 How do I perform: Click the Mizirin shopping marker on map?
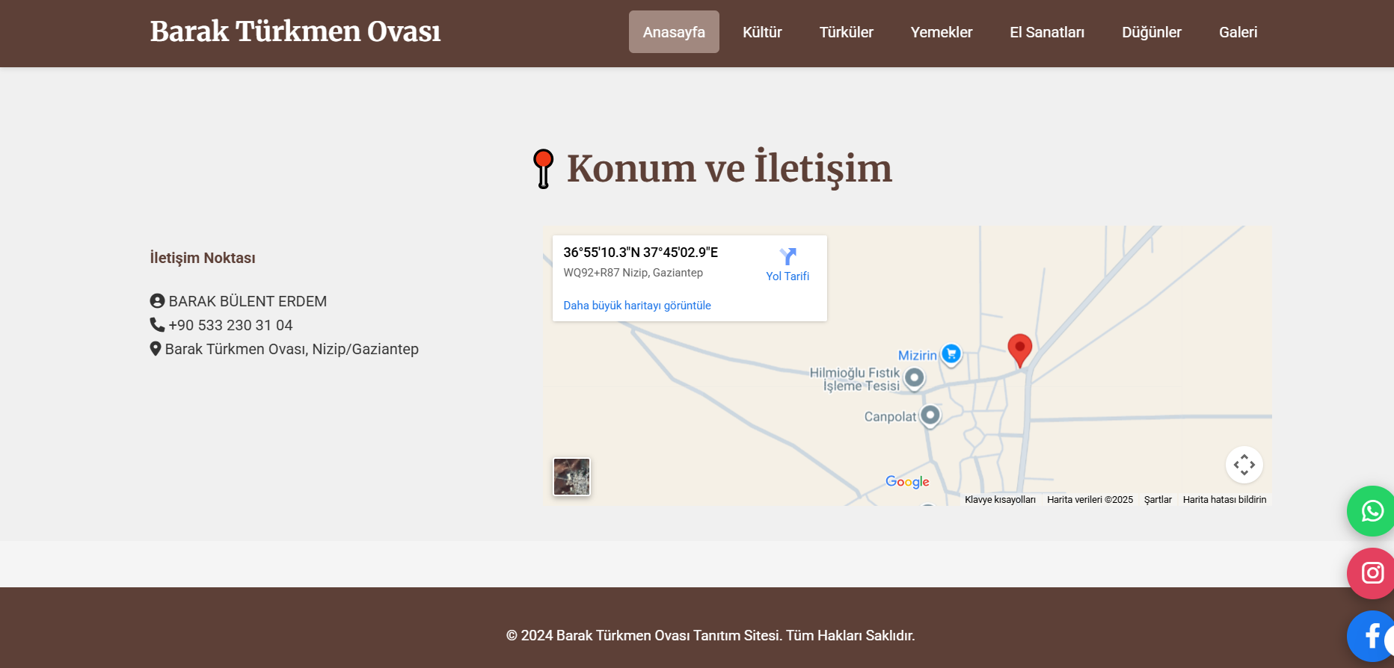click(951, 353)
